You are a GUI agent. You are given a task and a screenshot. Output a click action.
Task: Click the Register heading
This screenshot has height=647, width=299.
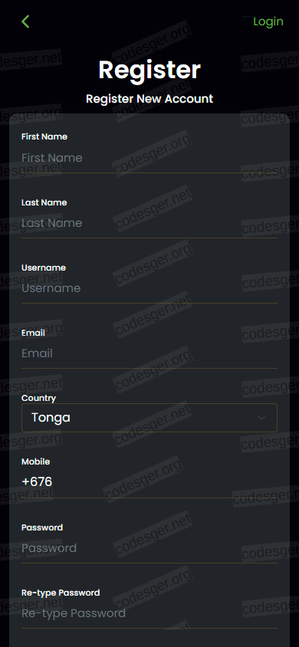coord(149,70)
